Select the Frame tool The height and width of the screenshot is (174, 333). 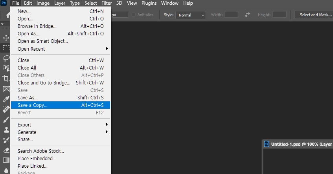(x=6, y=89)
